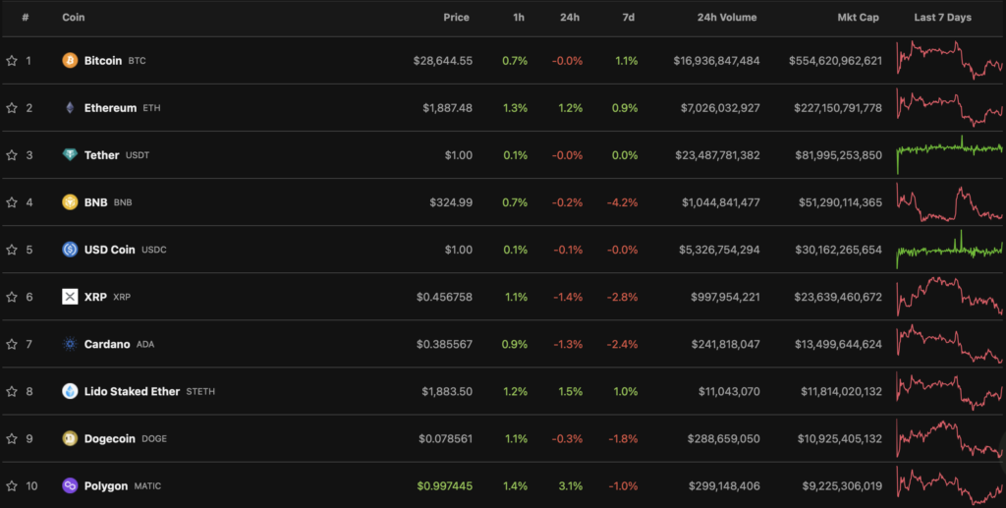
Task: Click the 7d column header
Action: [x=629, y=18]
